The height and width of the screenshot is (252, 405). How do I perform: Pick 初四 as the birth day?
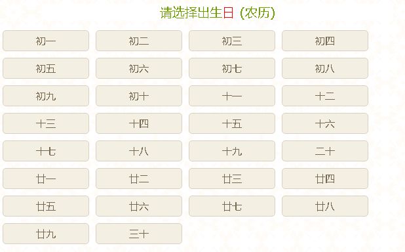click(325, 41)
